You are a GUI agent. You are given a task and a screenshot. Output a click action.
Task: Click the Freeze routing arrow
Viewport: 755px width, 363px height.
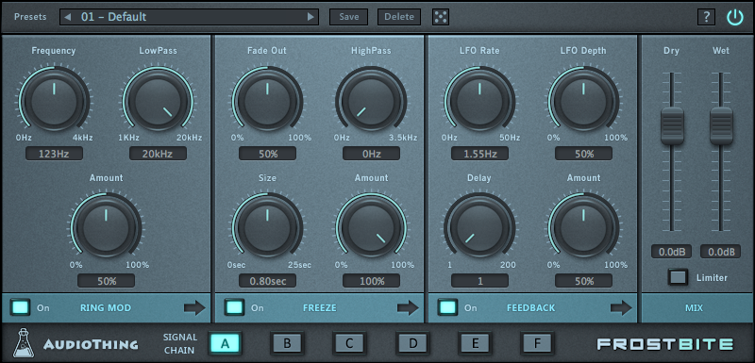coord(408,307)
